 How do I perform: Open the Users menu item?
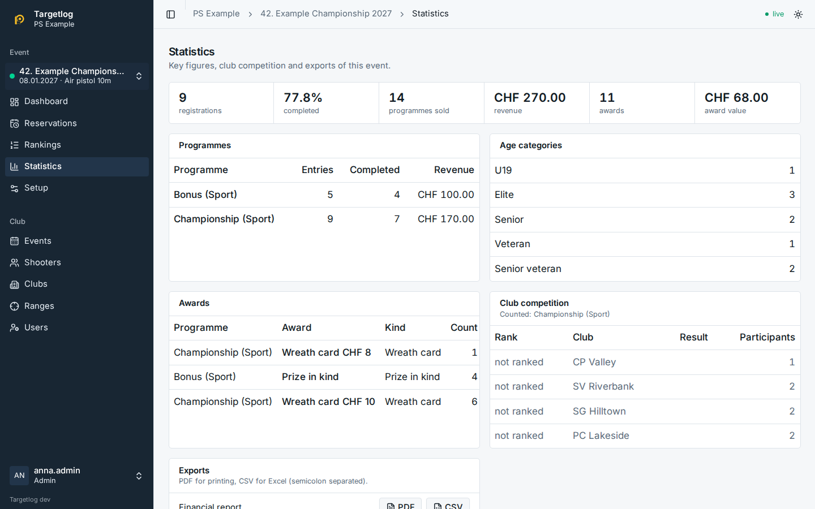[77, 327]
